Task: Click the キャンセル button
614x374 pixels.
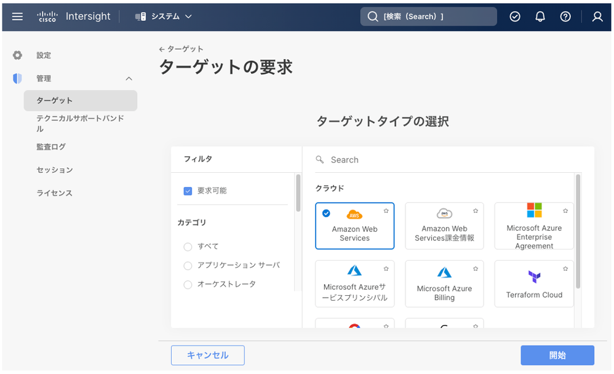Action: click(x=207, y=355)
